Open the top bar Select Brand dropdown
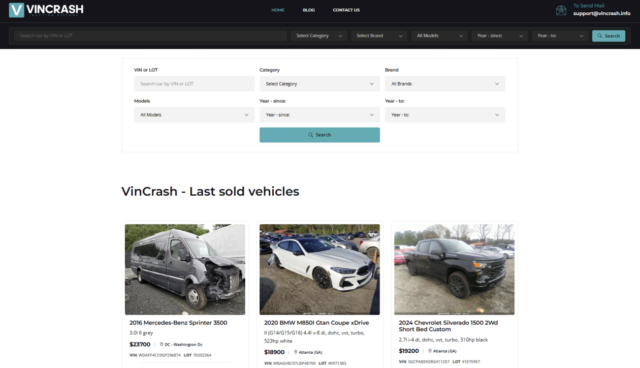This screenshot has width=640, height=368. click(x=379, y=36)
